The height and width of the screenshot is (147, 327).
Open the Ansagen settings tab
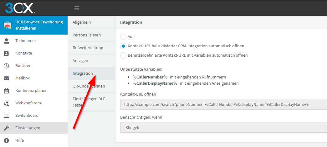click(x=91, y=61)
